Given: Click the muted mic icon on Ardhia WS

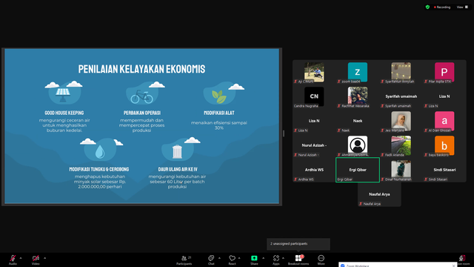Looking at the screenshot, I should coord(296,179).
